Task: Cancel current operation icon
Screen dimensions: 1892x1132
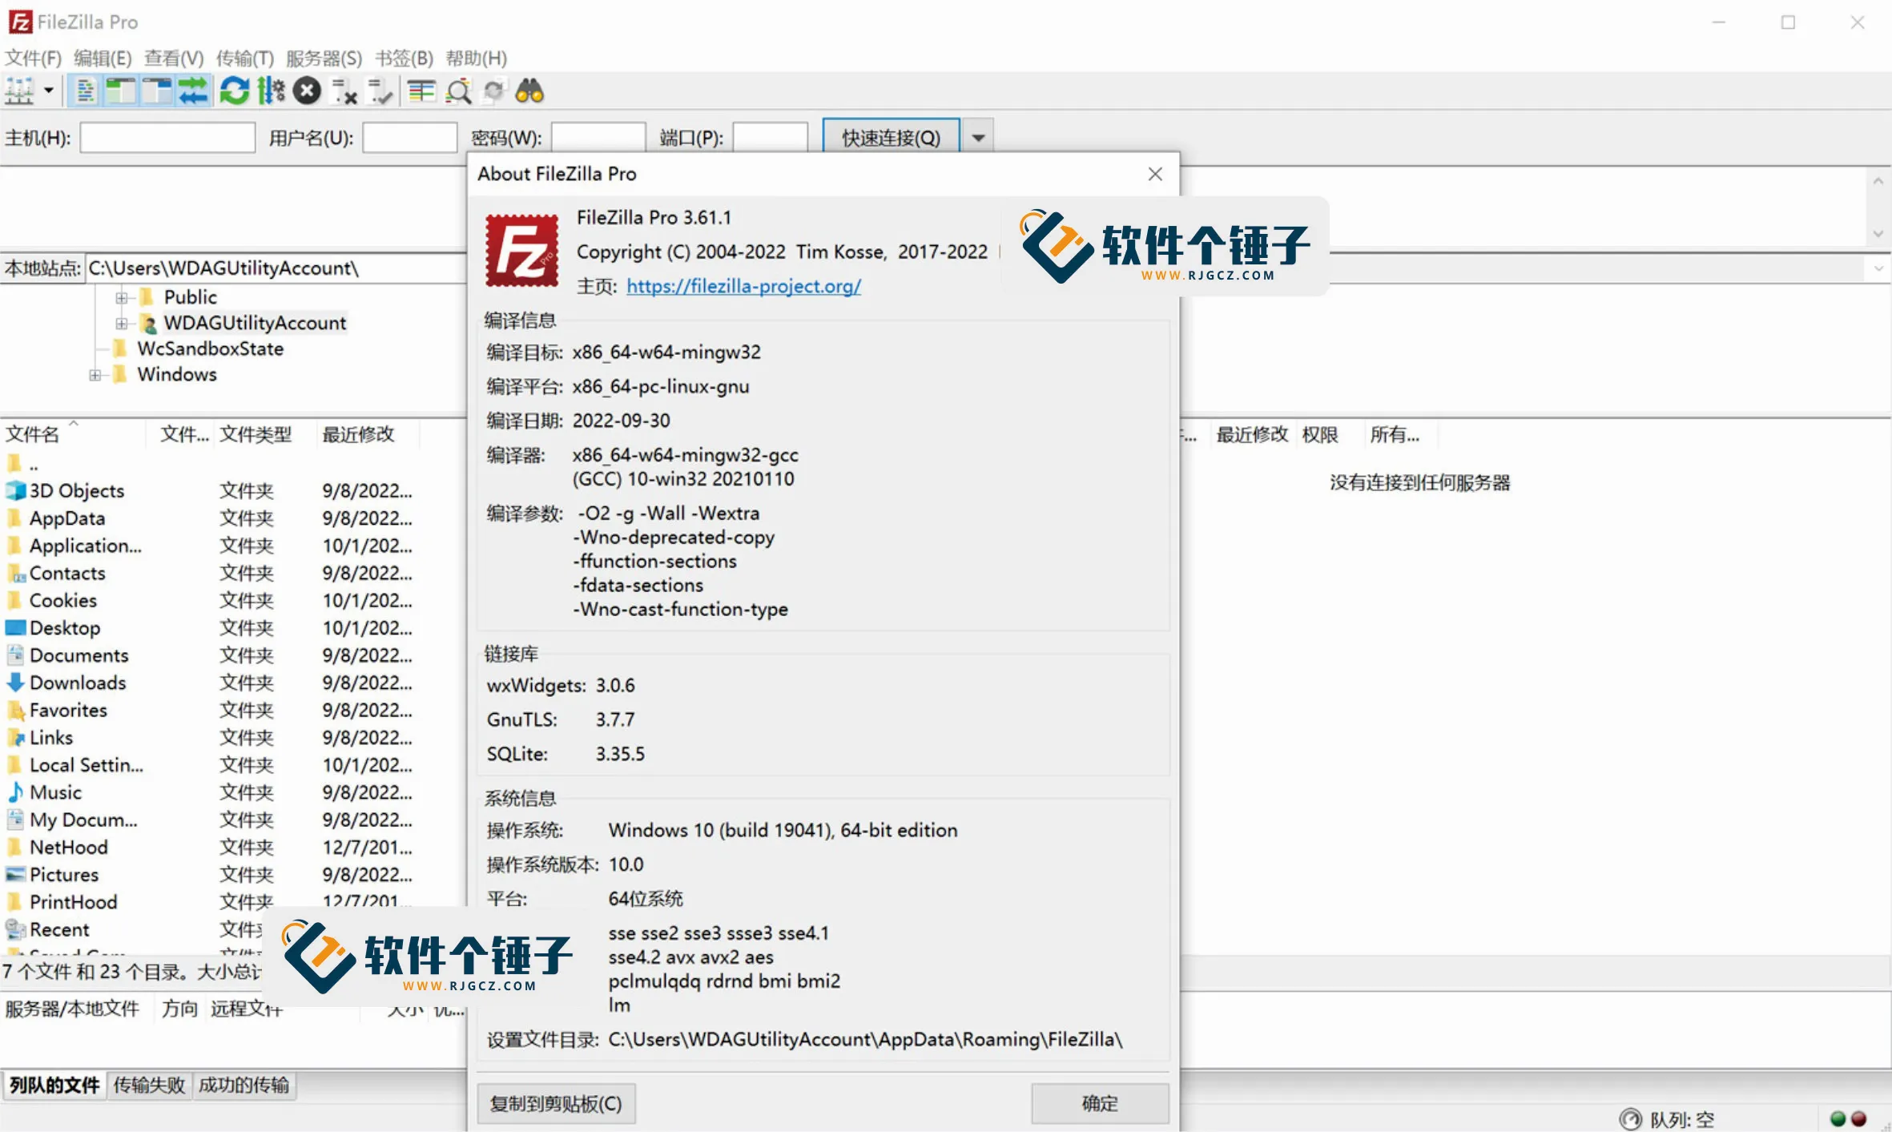Action: pos(307,91)
